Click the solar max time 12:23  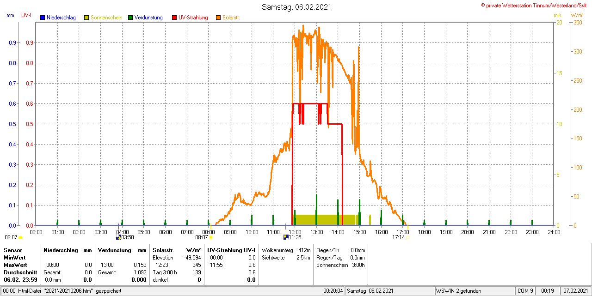161,265
